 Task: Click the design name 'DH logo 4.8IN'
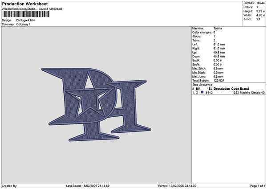[x=25, y=21]
